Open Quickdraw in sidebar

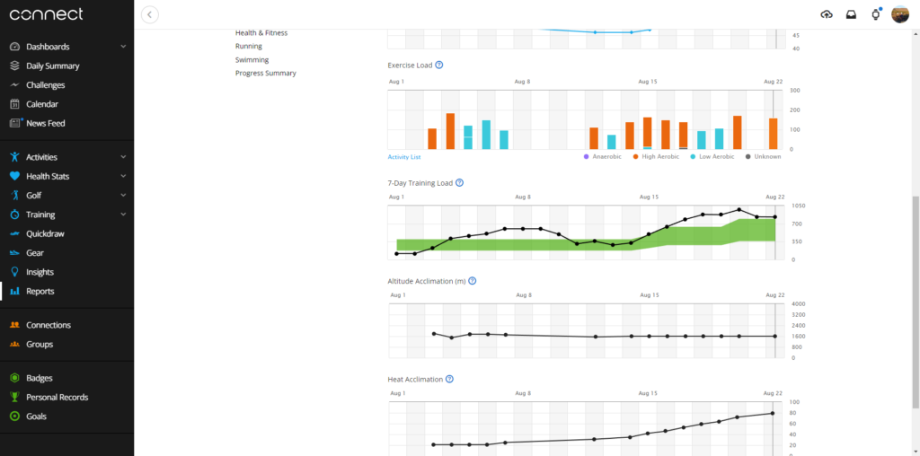(45, 234)
